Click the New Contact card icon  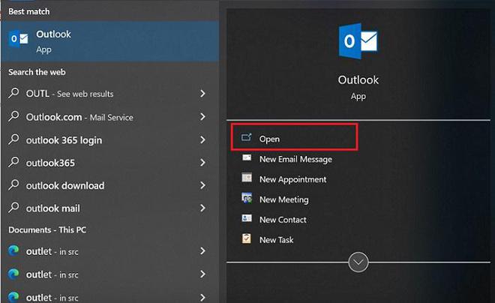coord(247,218)
